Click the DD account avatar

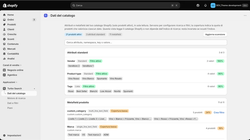213,5
